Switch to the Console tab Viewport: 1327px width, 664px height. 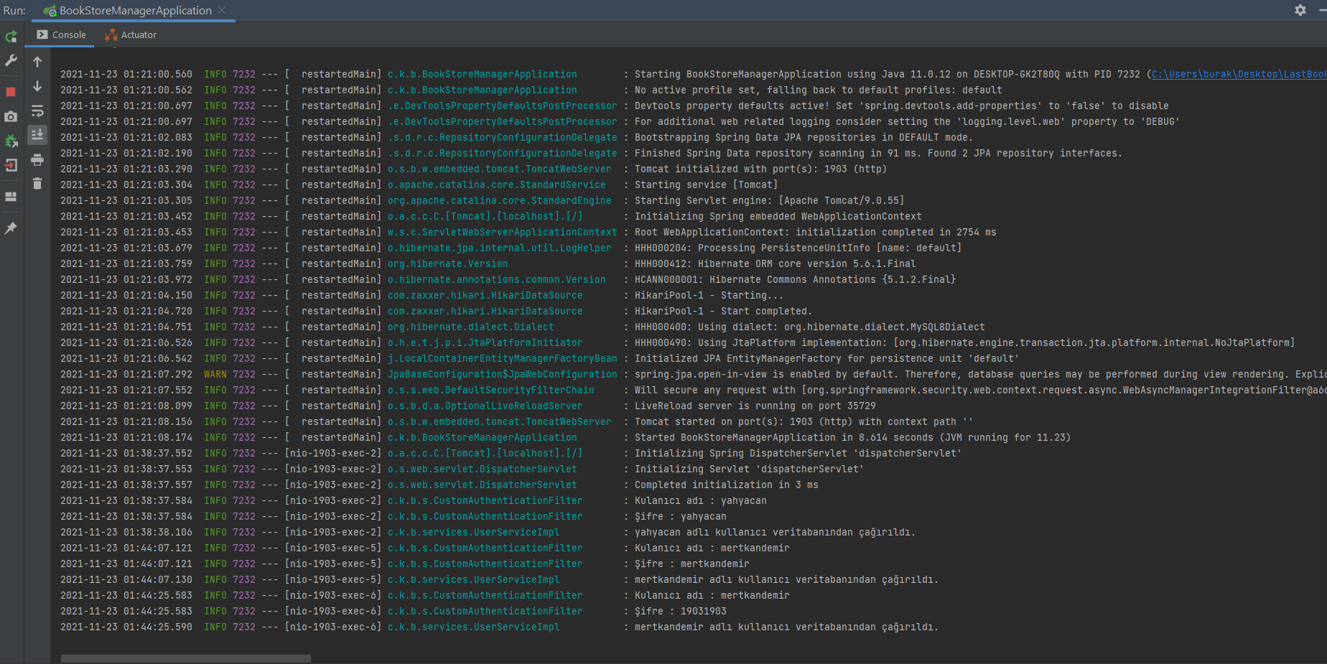(61, 34)
